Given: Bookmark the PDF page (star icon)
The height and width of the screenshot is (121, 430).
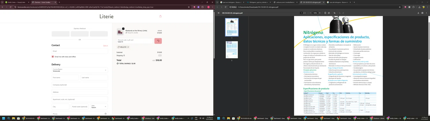Looking at the screenshot, I should (400, 7).
